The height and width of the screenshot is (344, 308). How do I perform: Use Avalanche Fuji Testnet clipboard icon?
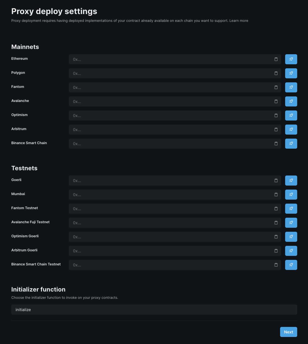pos(276,223)
